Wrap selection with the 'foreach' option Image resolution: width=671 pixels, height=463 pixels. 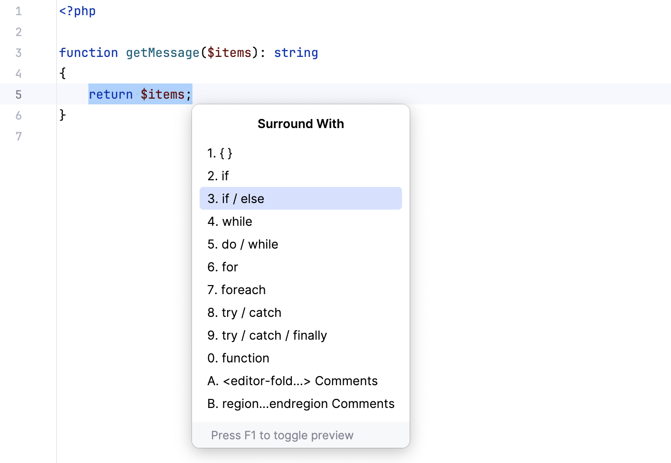coord(237,290)
